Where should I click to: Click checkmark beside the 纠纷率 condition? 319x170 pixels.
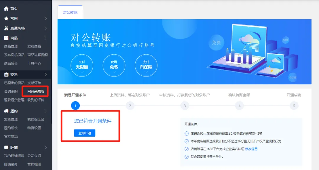click(x=186, y=134)
